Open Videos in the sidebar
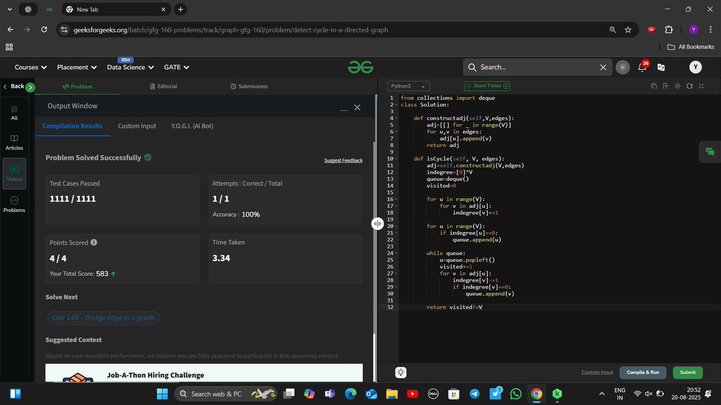The width and height of the screenshot is (721, 405). click(14, 173)
